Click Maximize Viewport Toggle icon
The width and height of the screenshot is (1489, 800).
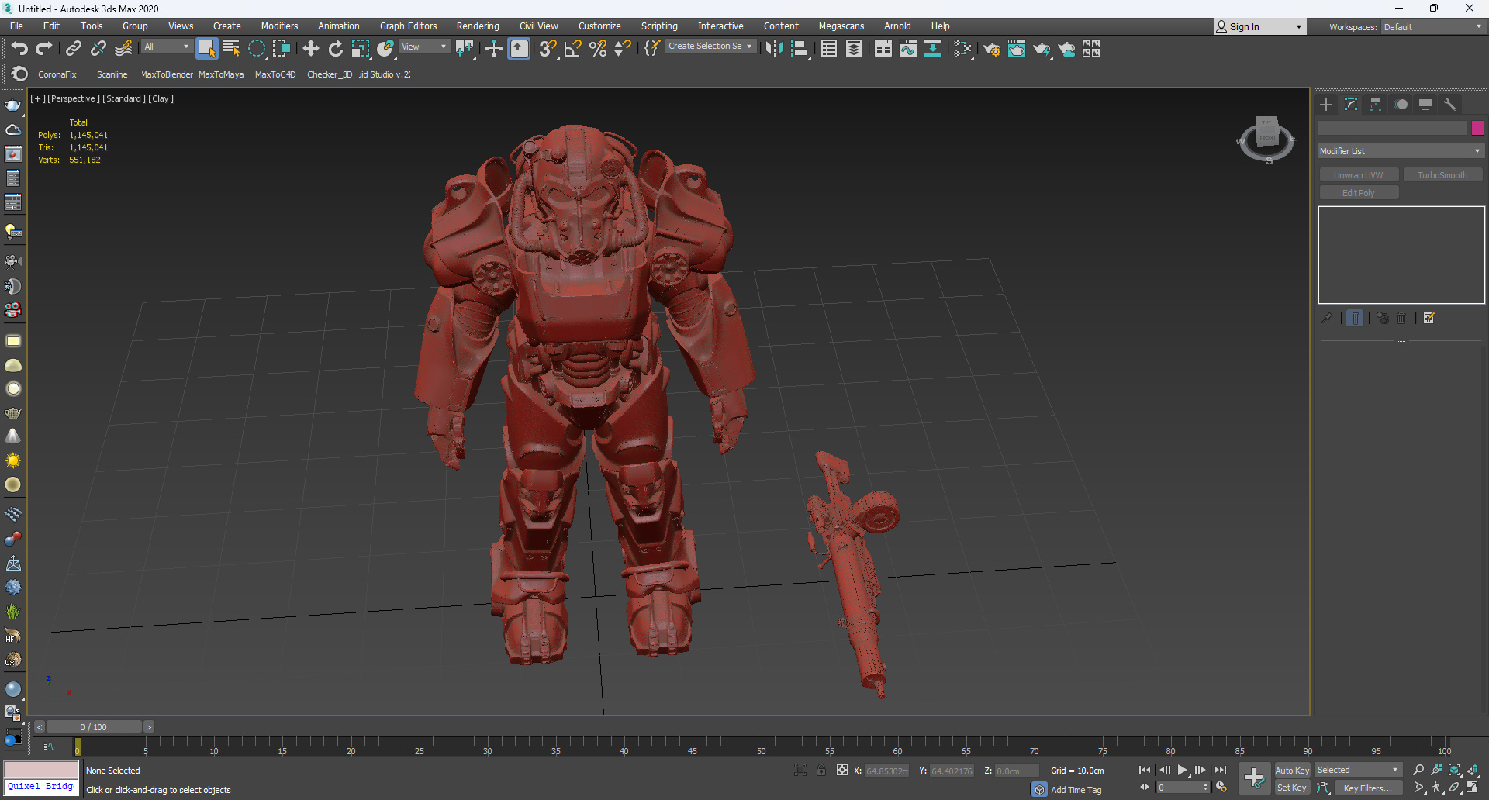pyautogui.click(x=1472, y=788)
